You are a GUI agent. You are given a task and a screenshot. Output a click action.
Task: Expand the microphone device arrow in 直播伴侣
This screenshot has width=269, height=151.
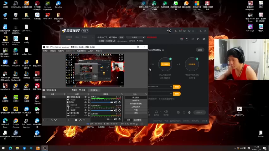tap(160, 112)
